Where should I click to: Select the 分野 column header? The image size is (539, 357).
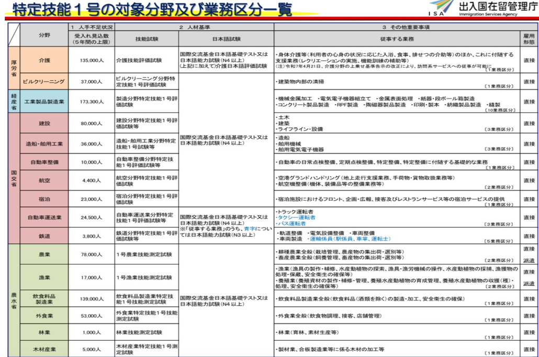click(44, 35)
